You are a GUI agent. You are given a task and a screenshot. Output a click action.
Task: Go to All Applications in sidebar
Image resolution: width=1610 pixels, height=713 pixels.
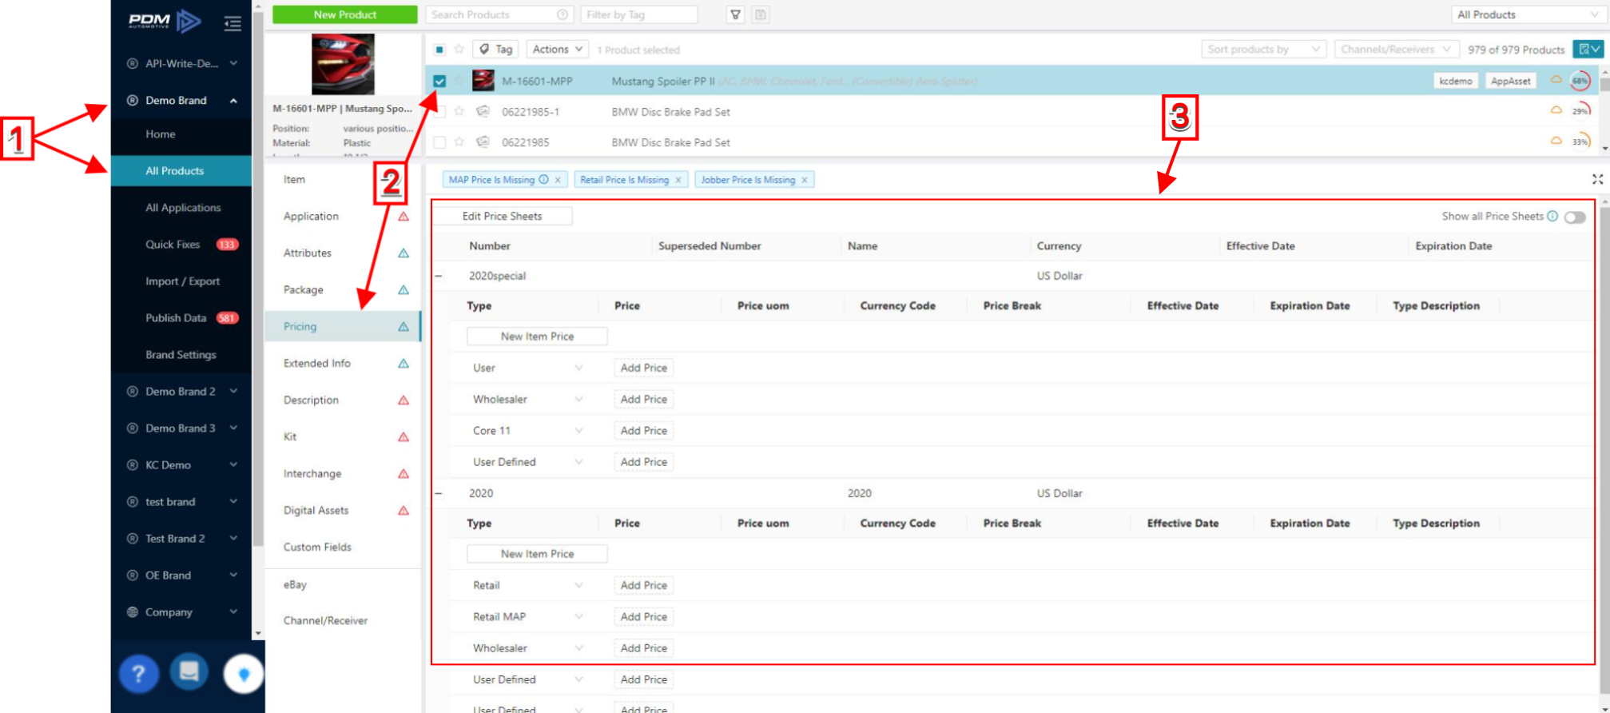pyautogui.click(x=183, y=207)
